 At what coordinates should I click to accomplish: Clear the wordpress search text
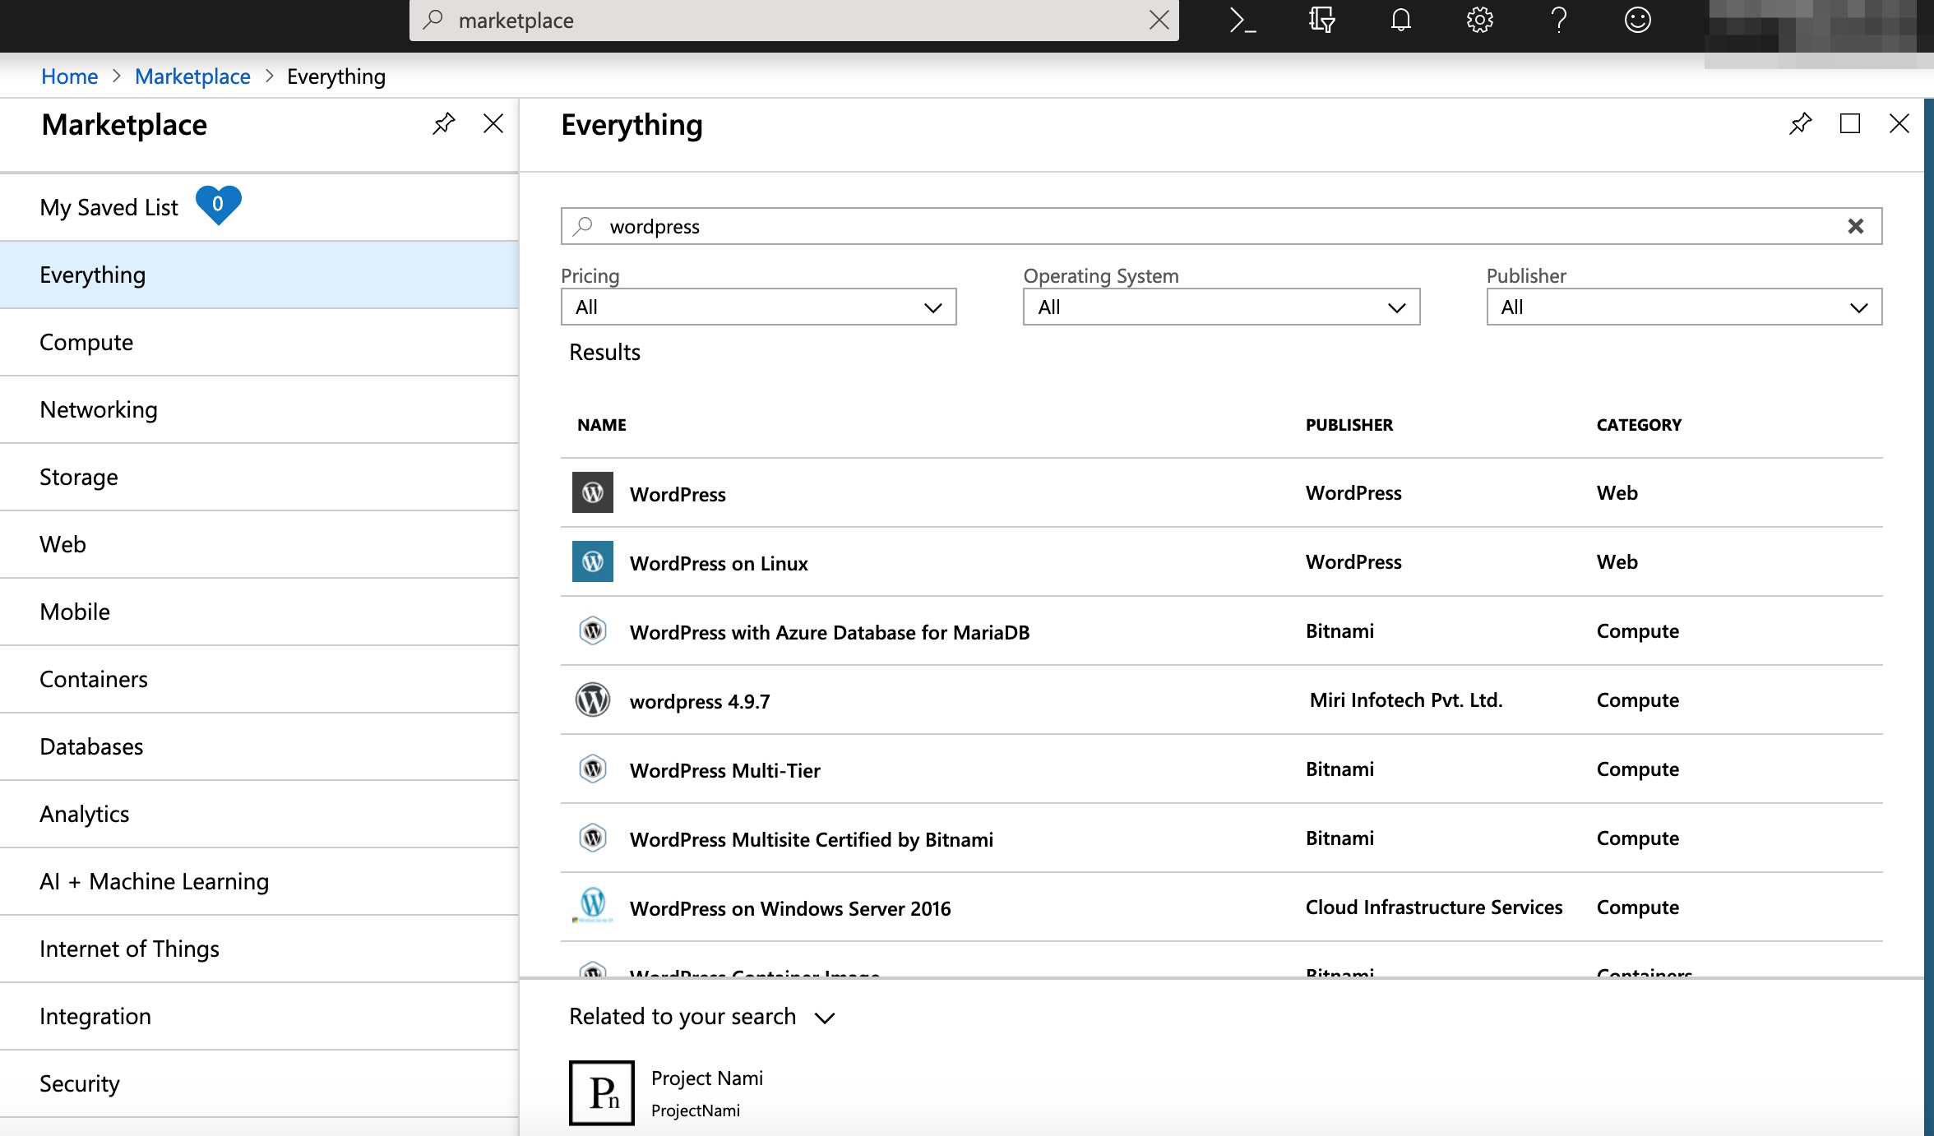tap(1855, 226)
